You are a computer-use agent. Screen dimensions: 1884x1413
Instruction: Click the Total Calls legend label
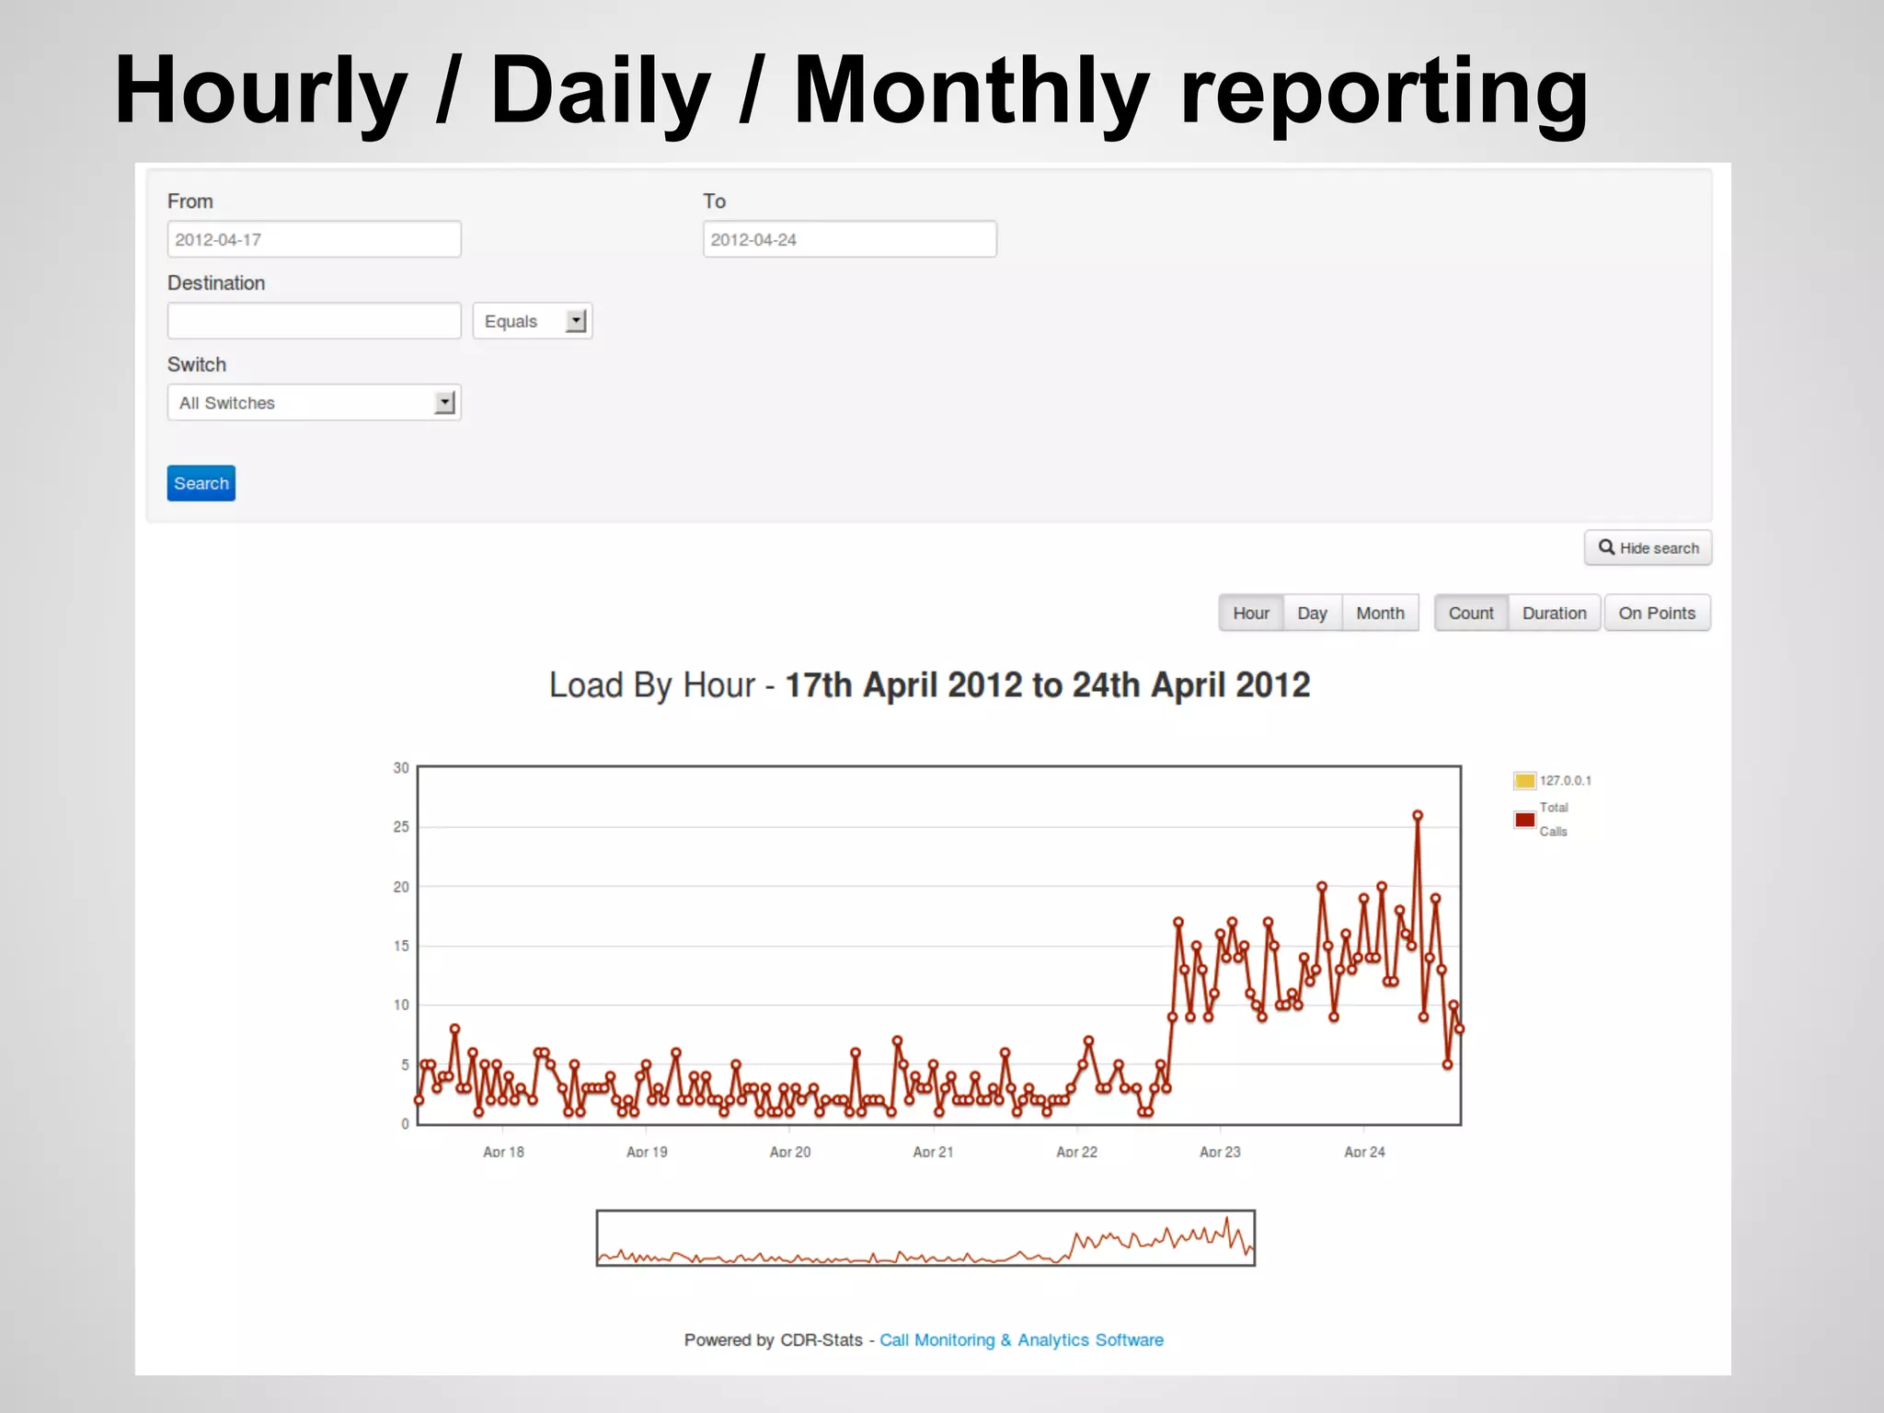tap(1554, 820)
